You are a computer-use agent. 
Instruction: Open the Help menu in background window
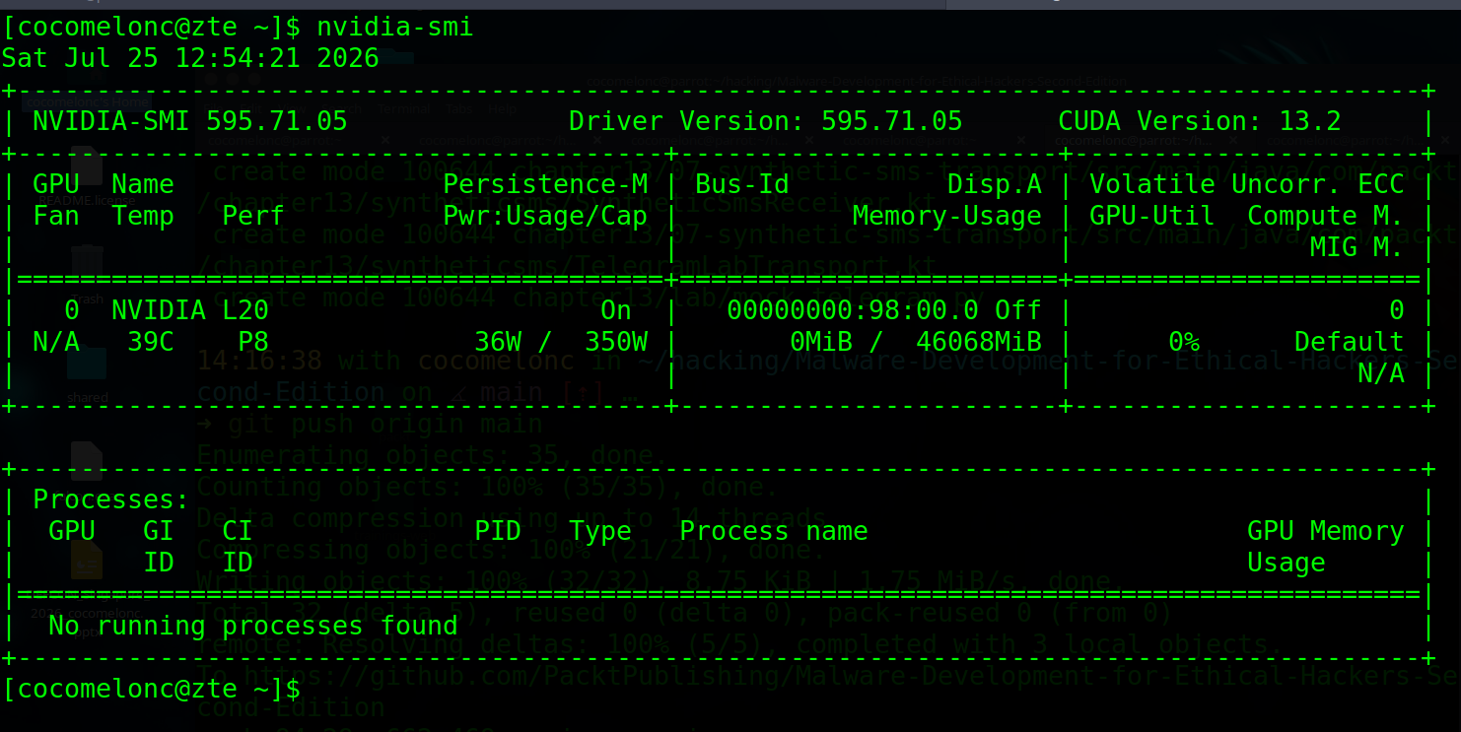pos(502,108)
